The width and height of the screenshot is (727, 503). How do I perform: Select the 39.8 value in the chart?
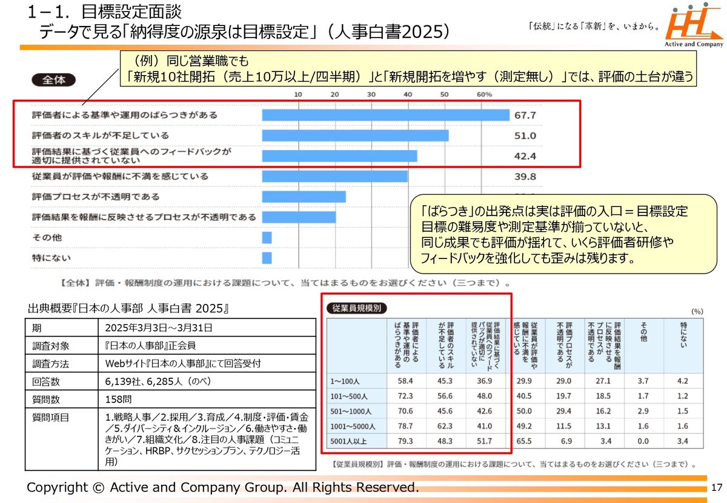[525, 177]
